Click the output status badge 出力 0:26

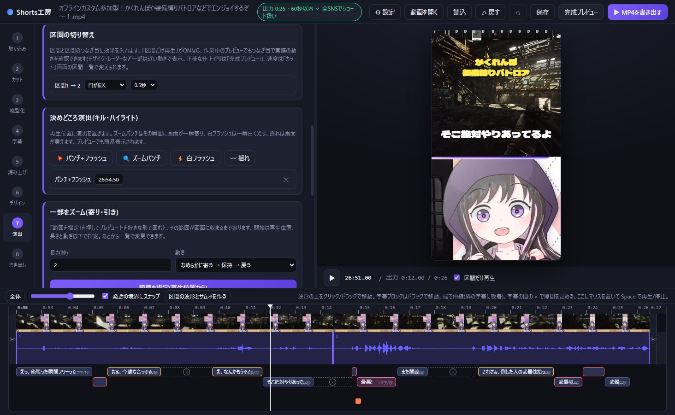[x=309, y=12]
